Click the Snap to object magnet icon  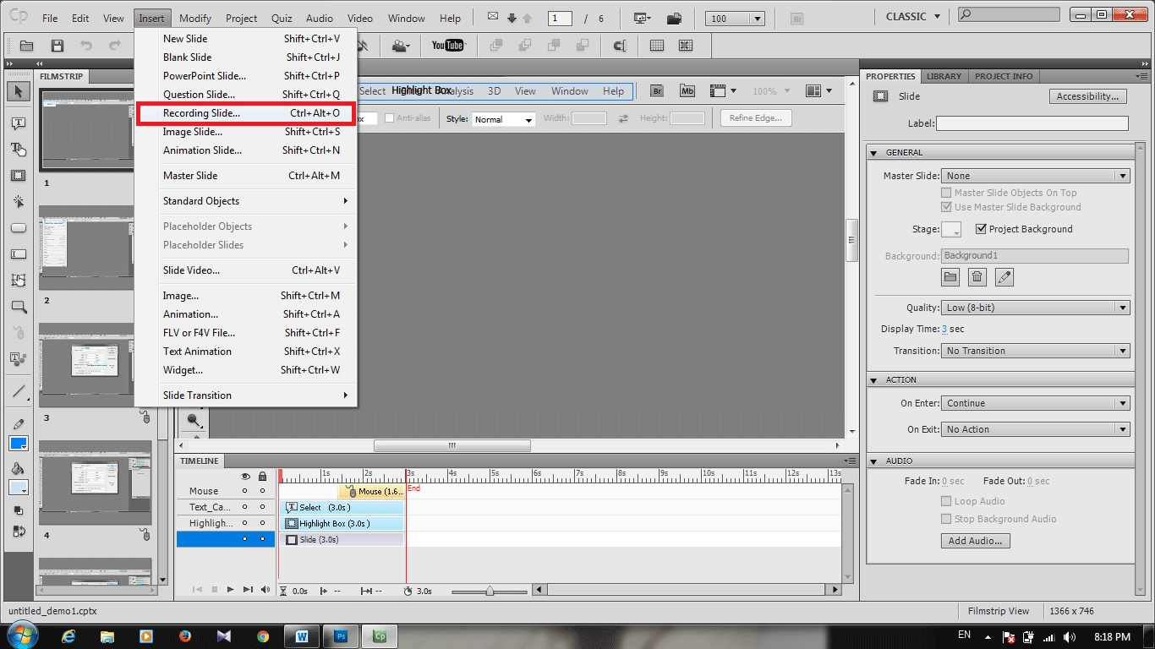[619, 46]
